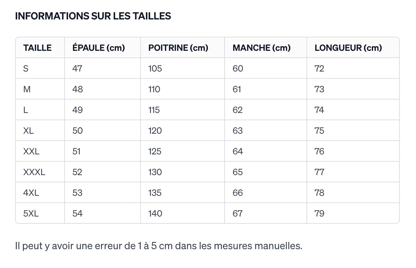Select the POITRINE (cm) column header
416x268 pixels.
[178, 48]
